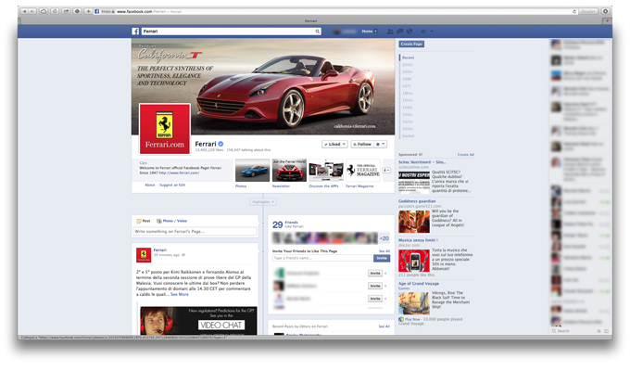Open the Musica senza limiti ad title
This screenshot has height=371, width=630.
418,240
